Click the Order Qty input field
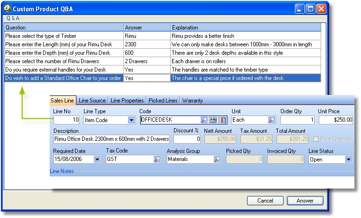 click(x=297, y=120)
